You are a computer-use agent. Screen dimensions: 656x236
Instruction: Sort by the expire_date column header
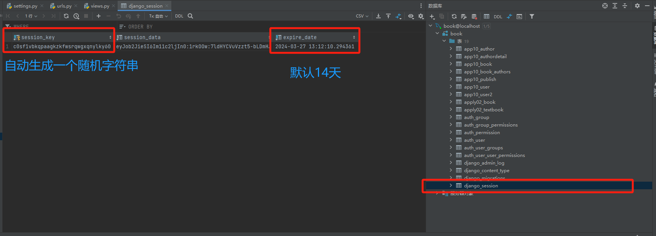pyautogui.click(x=315, y=37)
